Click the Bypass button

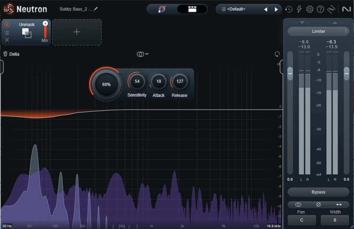pos(318,192)
